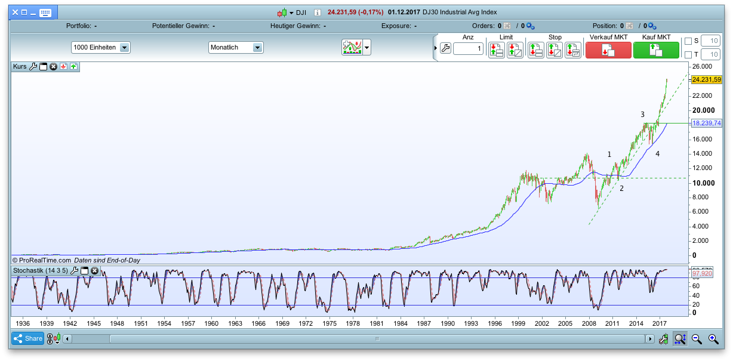The image size is (733, 361).
Task: Open Position settings gear icon
Action: tap(652, 26)
